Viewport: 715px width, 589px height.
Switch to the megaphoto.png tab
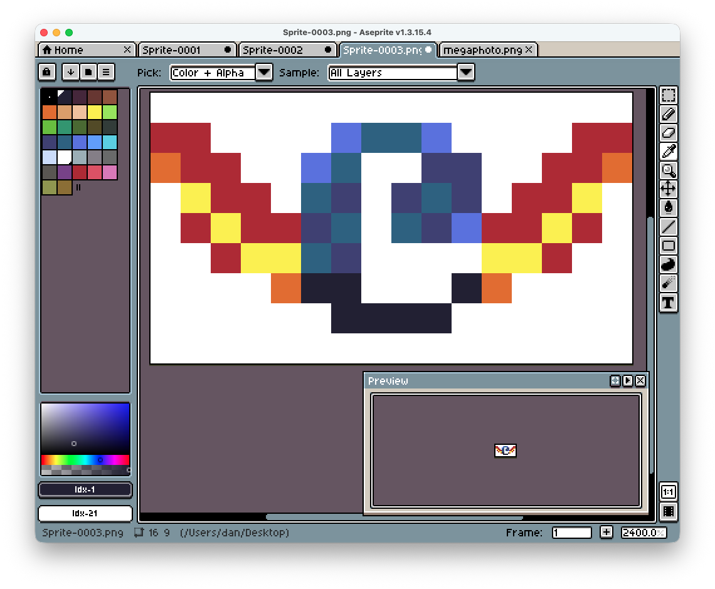[x=482, y=50]
